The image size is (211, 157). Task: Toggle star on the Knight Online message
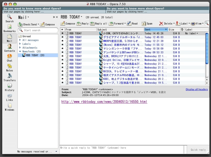(x=62, y=60)
